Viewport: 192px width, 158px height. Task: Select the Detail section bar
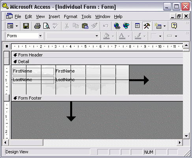(97, 62)
